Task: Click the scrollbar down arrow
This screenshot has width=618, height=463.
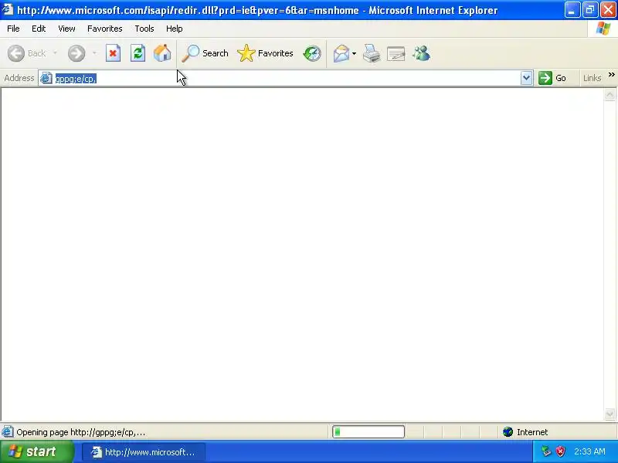Action: pyautogui.click(x=610, y=414)
